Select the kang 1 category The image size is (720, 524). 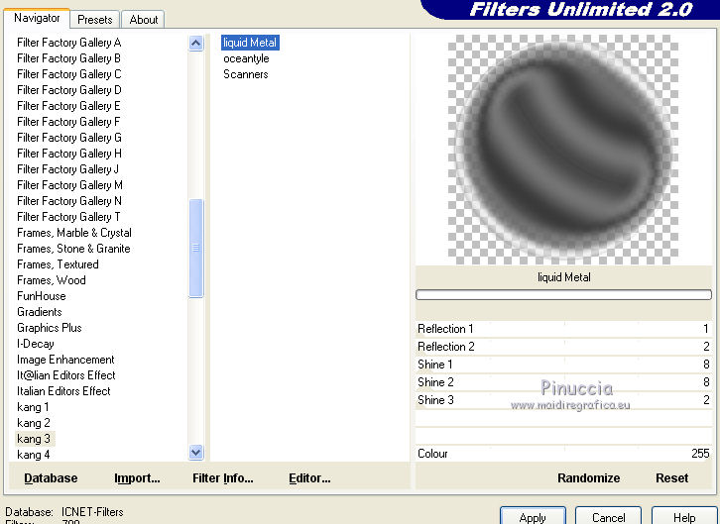click(x=33, y=407)
